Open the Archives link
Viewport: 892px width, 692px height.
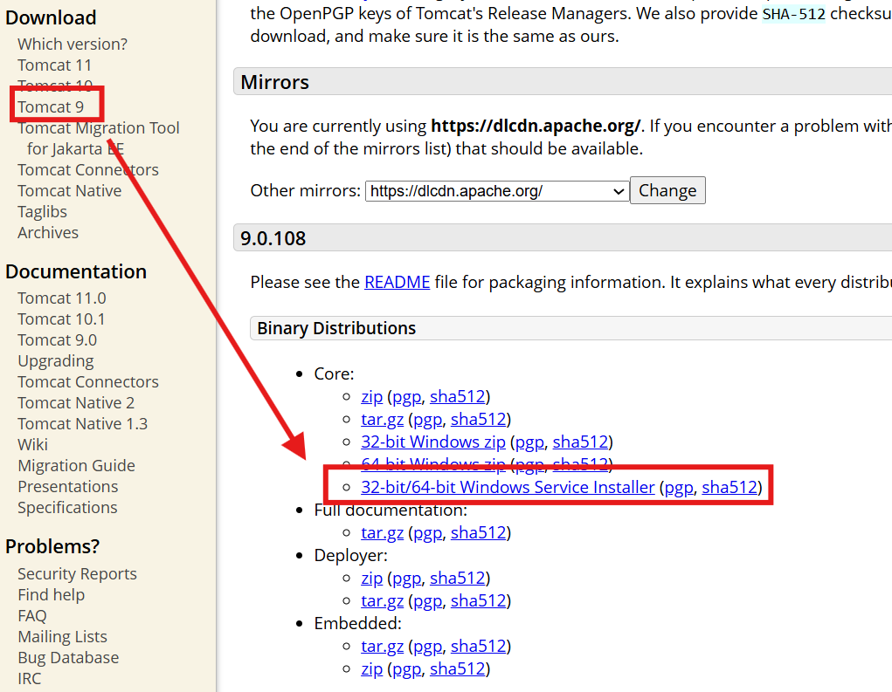tap(48, 233)
